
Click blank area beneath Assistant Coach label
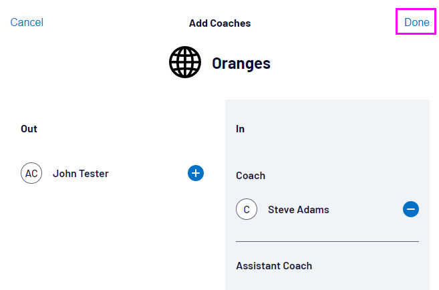coord(327,282)
